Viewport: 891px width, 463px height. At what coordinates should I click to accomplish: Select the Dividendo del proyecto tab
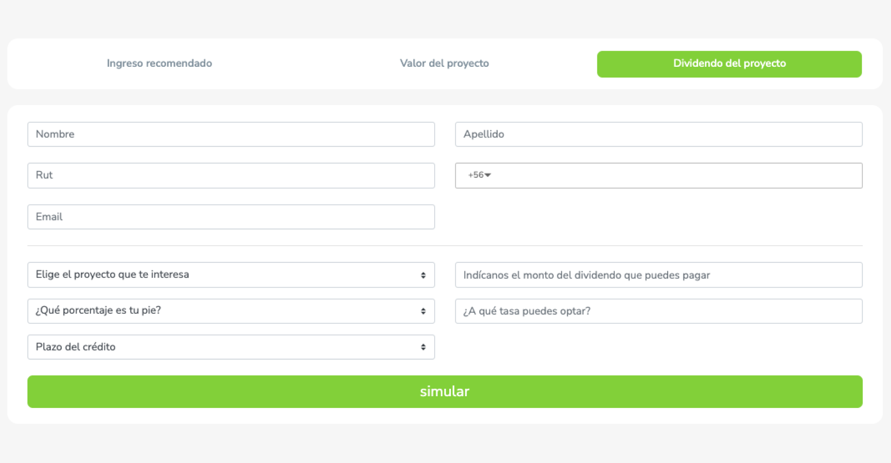click(729, 64)
